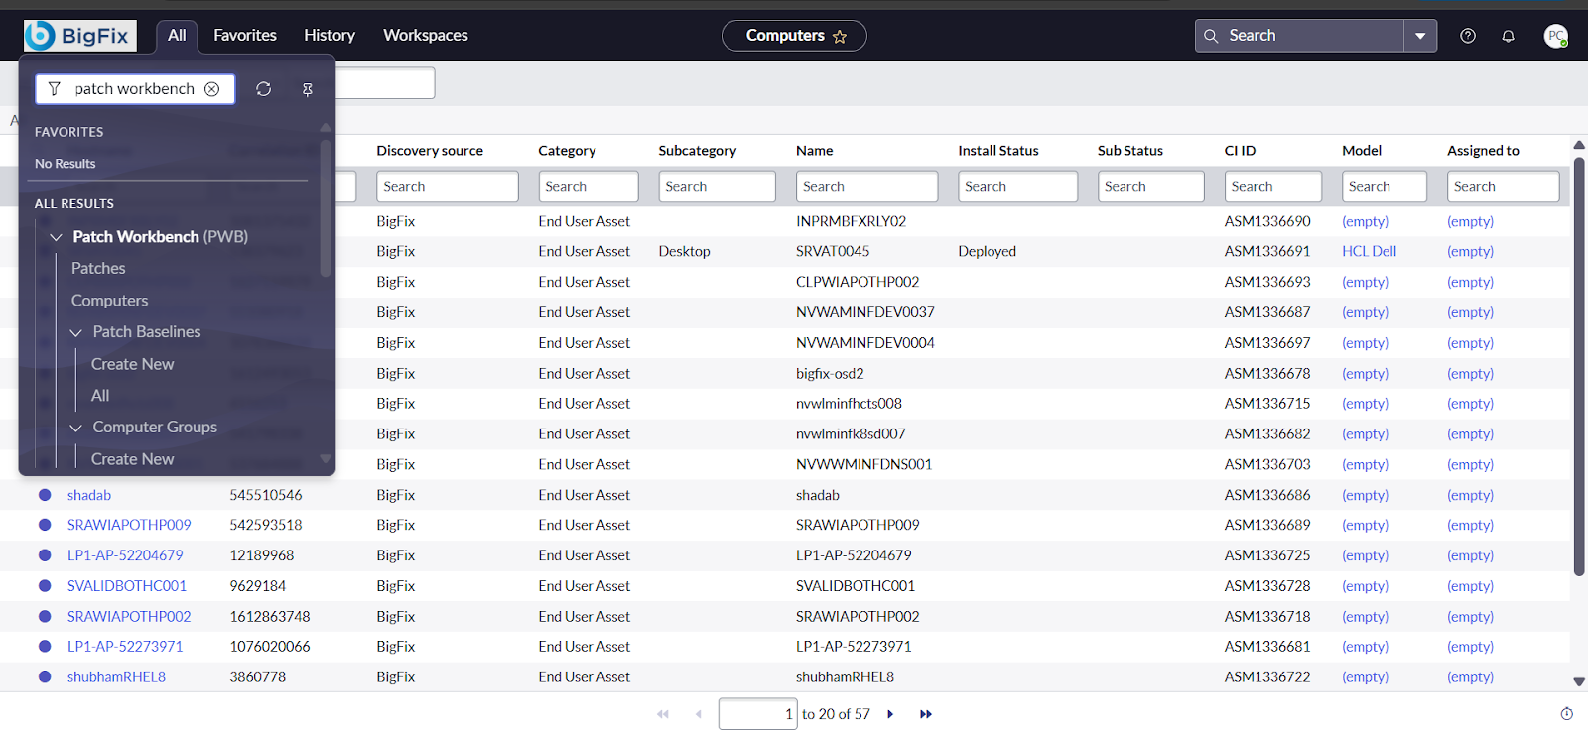Open the user profile avatar

pos(1555,36)
